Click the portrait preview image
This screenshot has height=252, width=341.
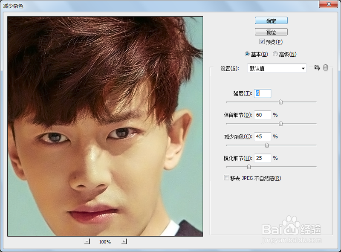click(105, 126)
